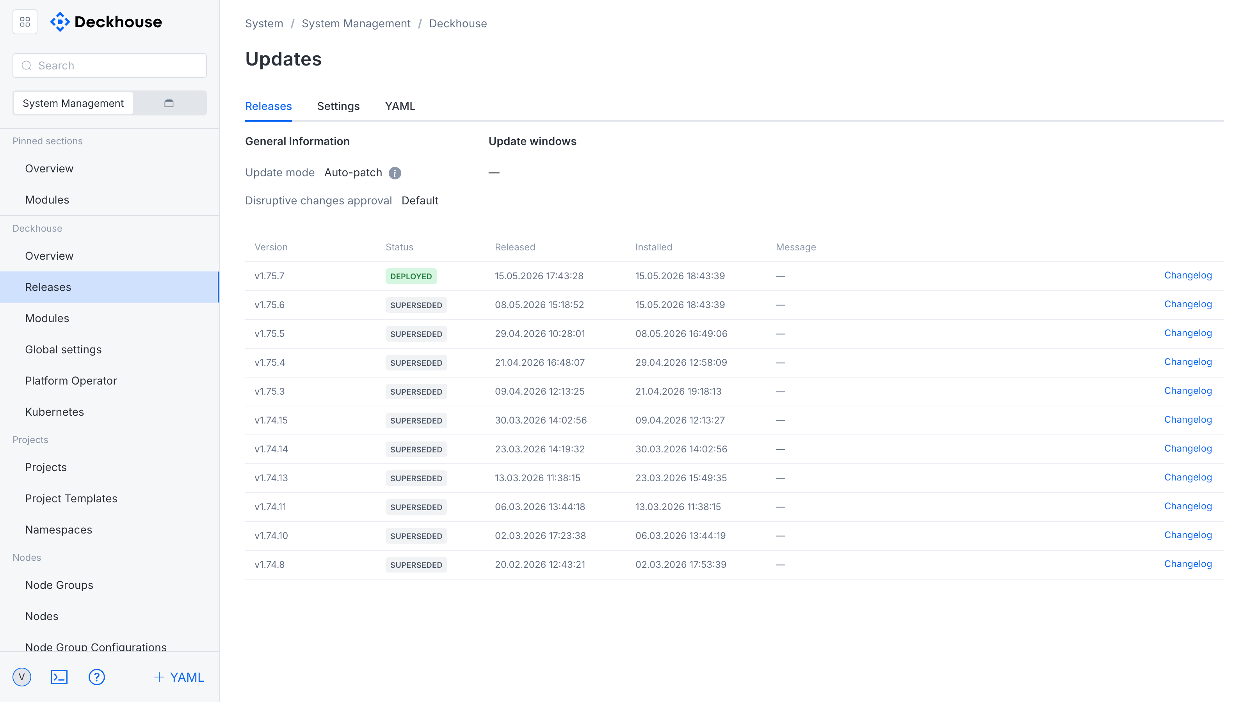Click version v1.75.7 cell
Screen dimensions: 1249x702
269,276
